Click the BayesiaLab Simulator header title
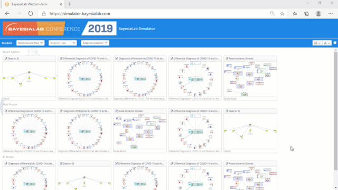338x190 pixels. click(x=137, y=28)
